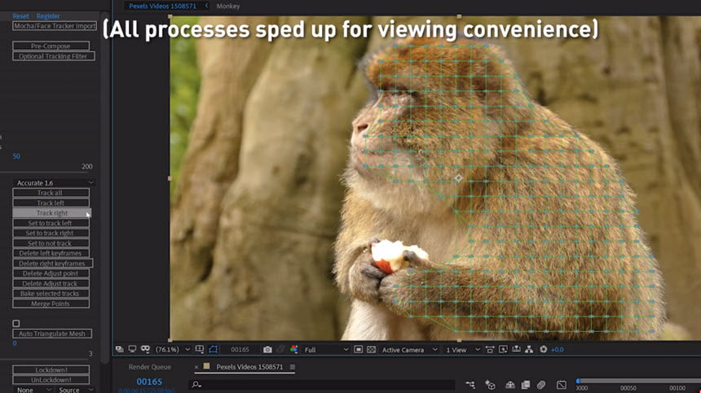Click the Register link

pos(48,16)
